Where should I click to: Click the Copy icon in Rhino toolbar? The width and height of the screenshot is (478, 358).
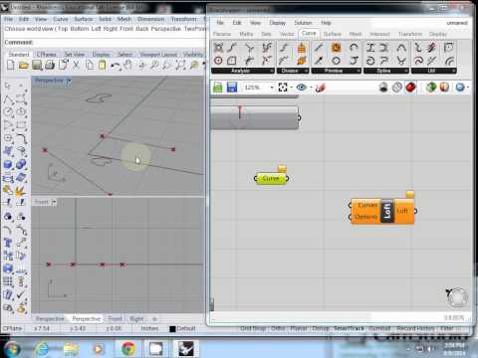[x=90, y=65]
